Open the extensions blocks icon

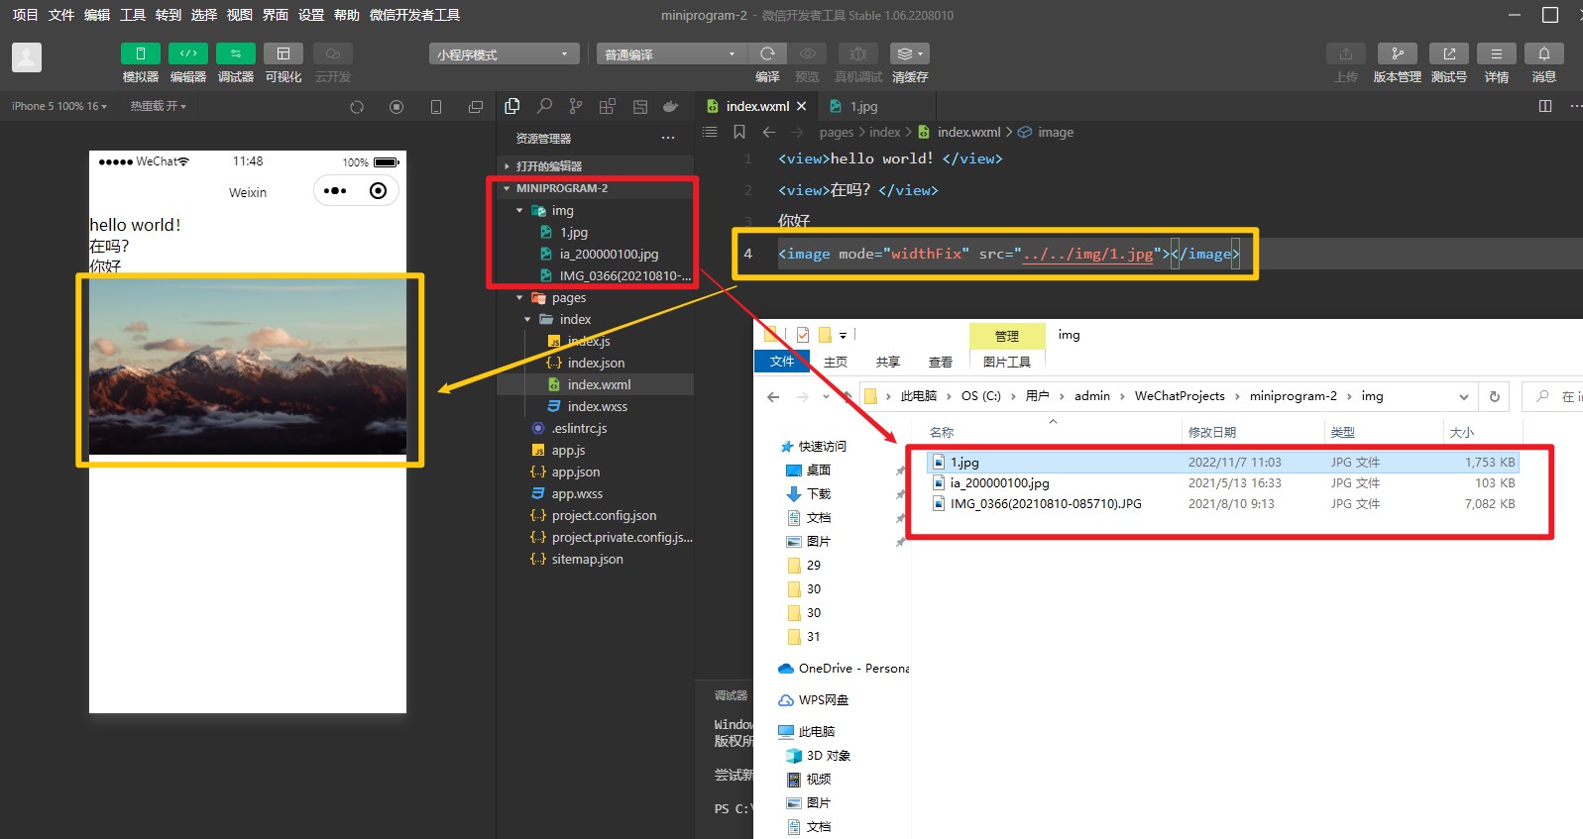[x=608, y=106]
